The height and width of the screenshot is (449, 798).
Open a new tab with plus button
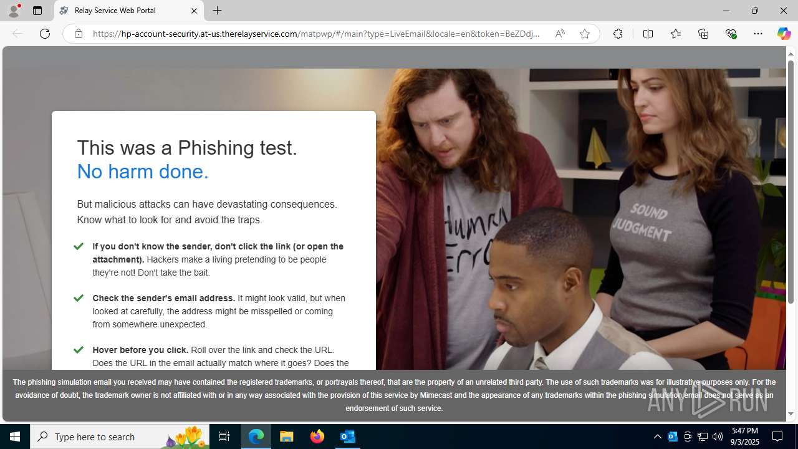(x=217, y=11)
